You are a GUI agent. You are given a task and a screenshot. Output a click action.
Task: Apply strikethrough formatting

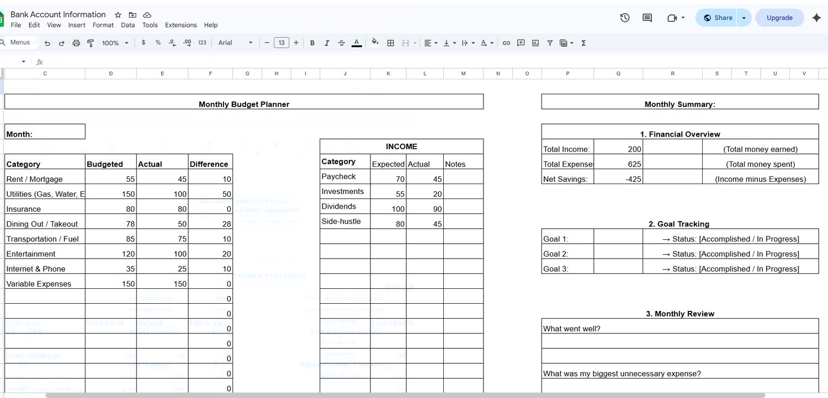[x=341, y=42]
